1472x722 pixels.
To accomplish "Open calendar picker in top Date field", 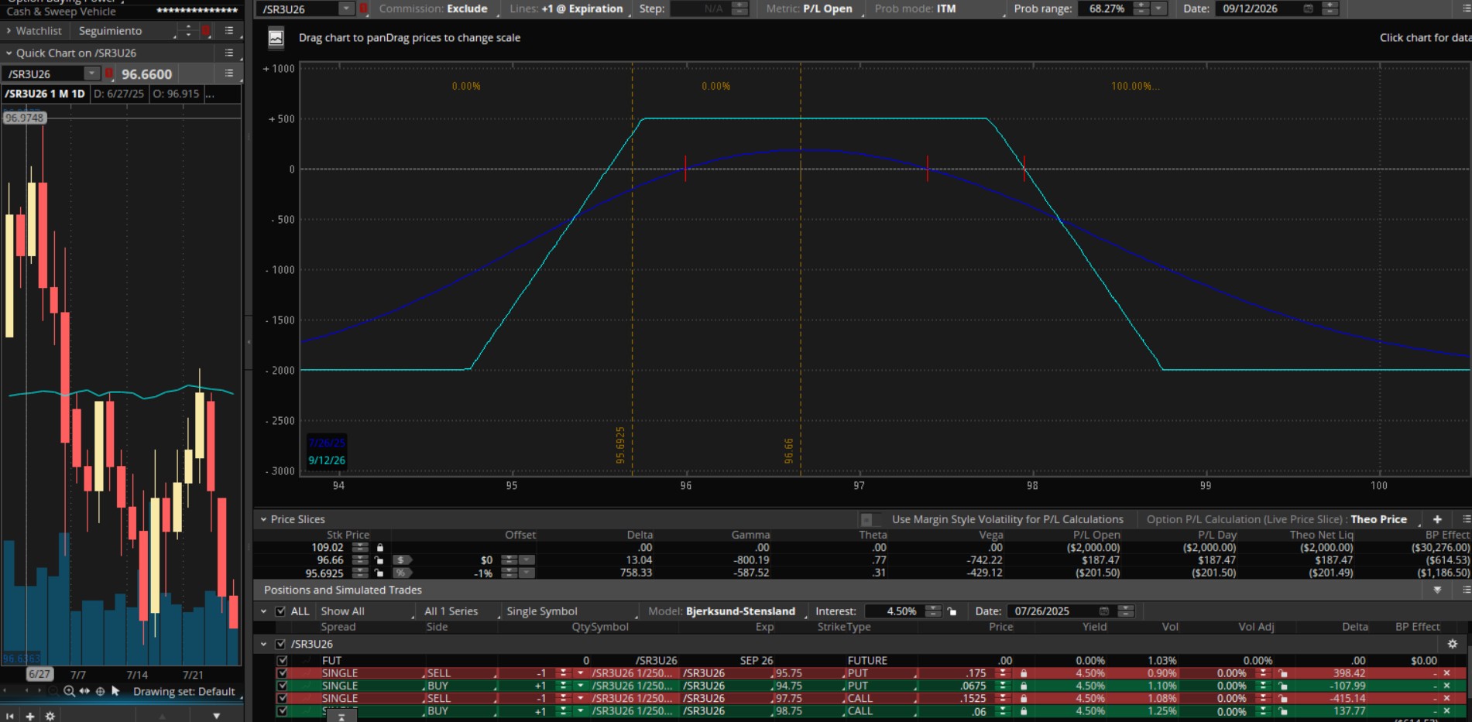I will click(1308, 9).
